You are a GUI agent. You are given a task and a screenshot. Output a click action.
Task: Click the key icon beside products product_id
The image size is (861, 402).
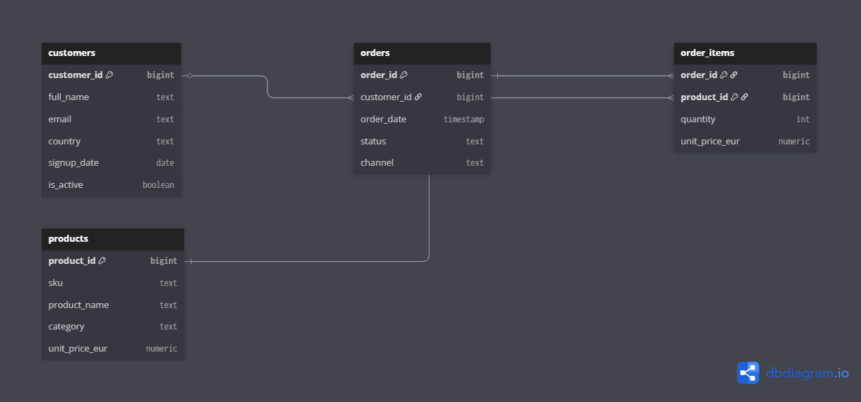click(x=102, y=260)
